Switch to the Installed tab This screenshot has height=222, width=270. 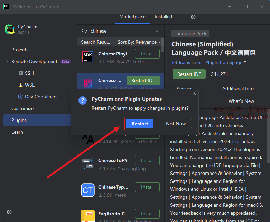tap(163, 17)
